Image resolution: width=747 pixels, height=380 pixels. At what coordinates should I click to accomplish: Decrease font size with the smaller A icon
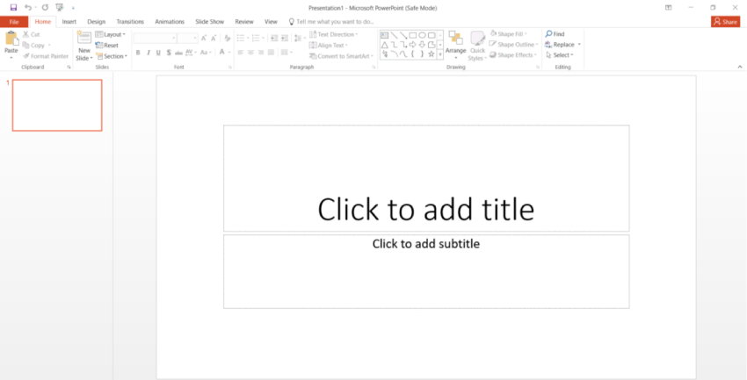point(214,38)
